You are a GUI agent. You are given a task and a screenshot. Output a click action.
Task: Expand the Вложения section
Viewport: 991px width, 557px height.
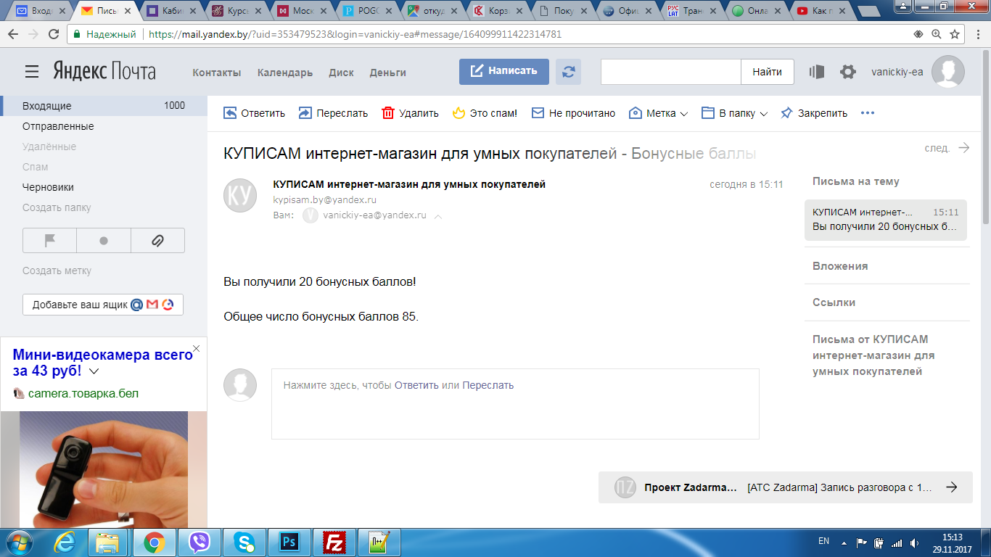click(x=840, y=266)
